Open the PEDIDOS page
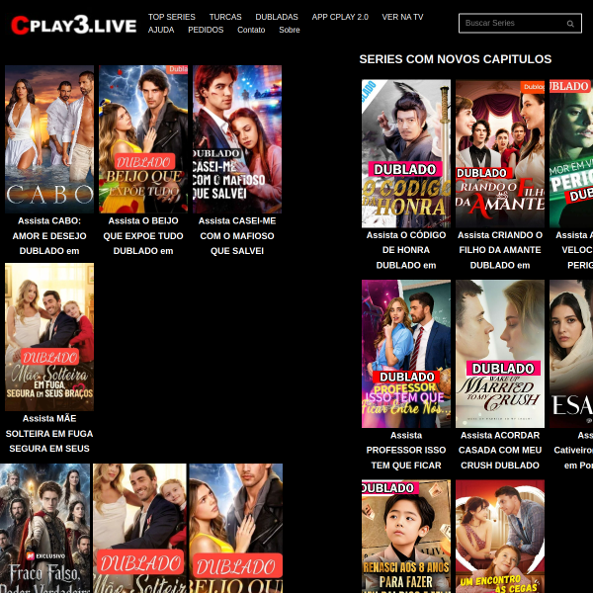The width and height of the screenshot is (593, 593). 206,30
